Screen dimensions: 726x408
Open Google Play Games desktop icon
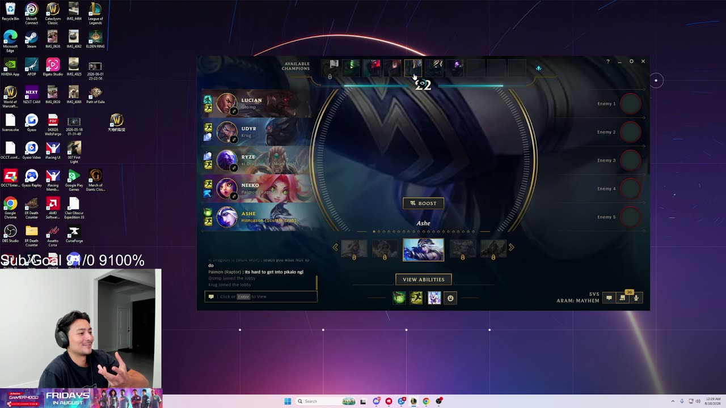[x=74, y=178]
